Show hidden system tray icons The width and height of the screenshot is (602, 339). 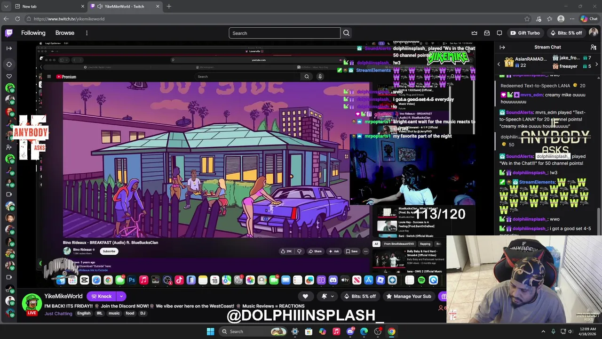tap(543, 331)
